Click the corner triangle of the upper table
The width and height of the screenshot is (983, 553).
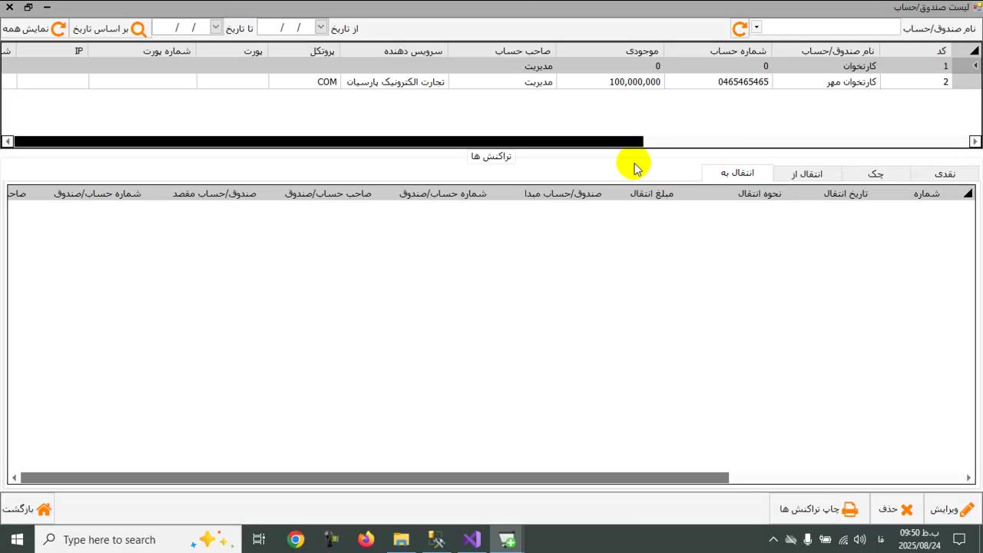(x=974, y=51)
